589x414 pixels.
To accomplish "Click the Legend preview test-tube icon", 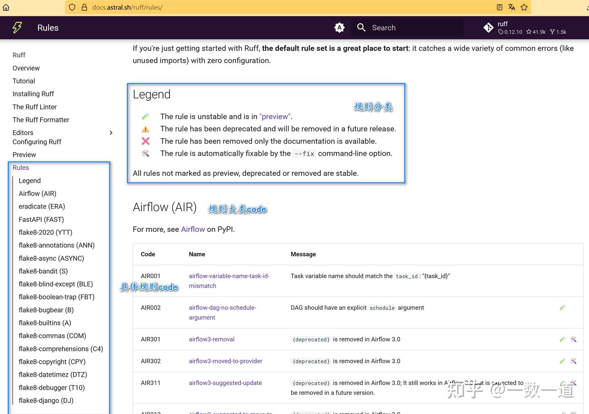I will pyautogui.click(x=146, y=117).
